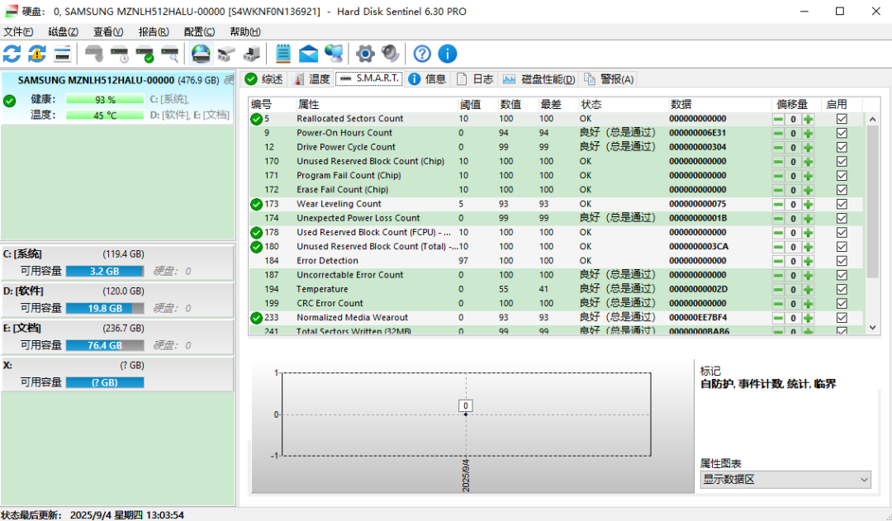The height and width of the screenshot is (521, 892).
Task: Toggle enable checkbox for Temperature attribute
Action: [842, 289]
